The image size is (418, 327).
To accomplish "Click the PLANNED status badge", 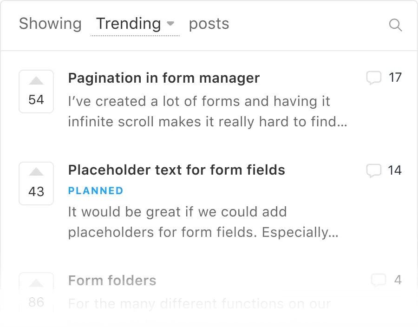I will tap(96, 190).
